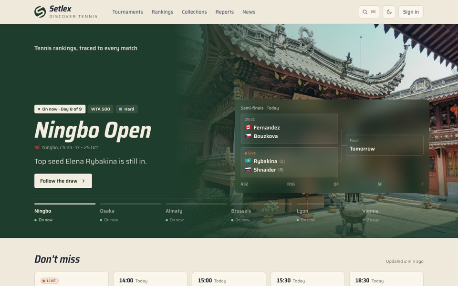Toggle dark mode moon icon

click(x=389, y=12)
